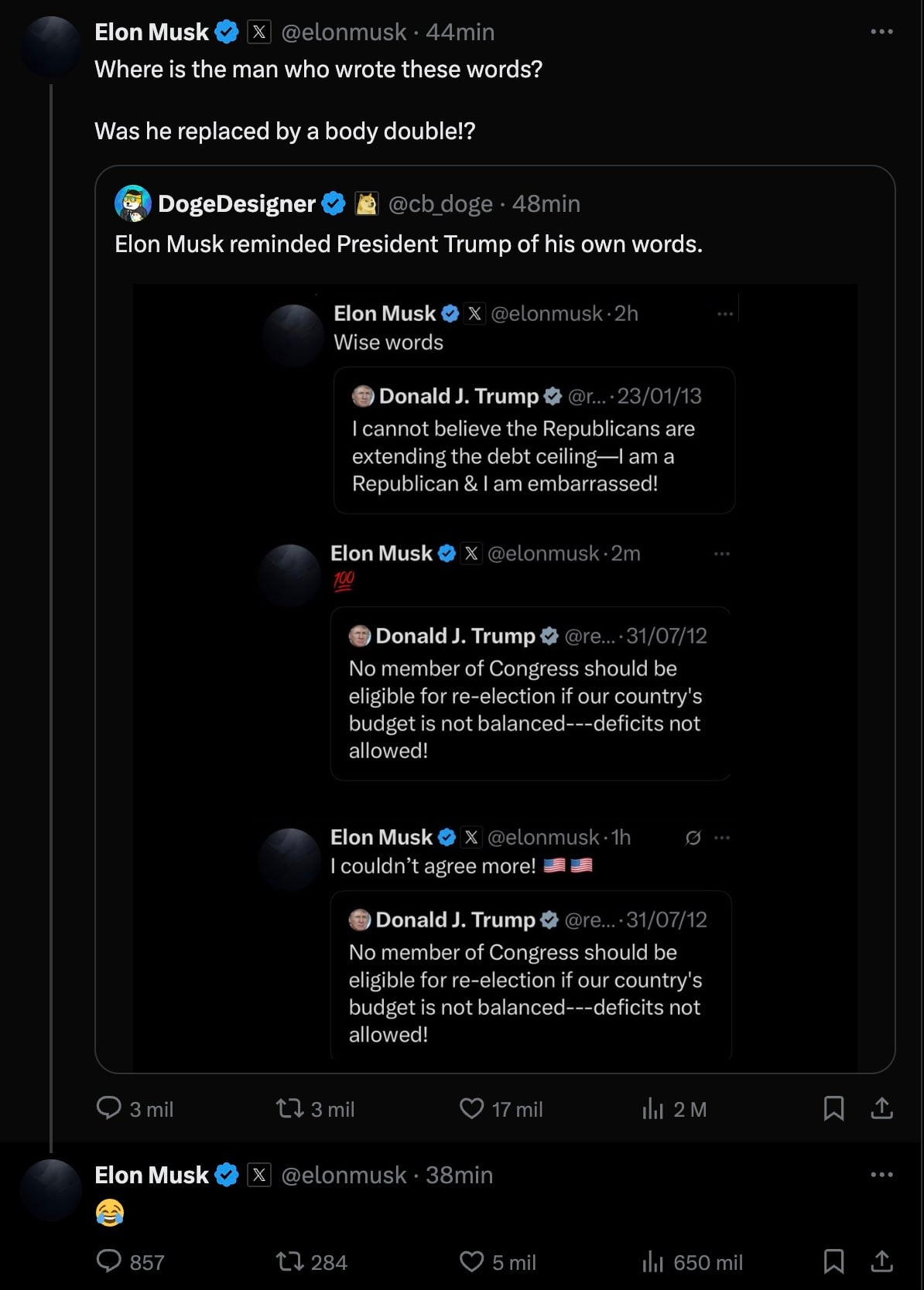Like the laughing emoji tweet (5 mil)
924x1290 pixels.
pyautogui.click(x=471, y=1261)
